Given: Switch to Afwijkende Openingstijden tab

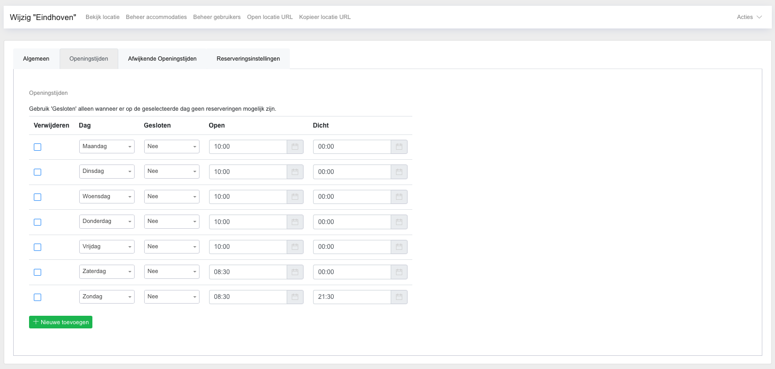Looking at the screenshot, I should (x=162, y=59).
